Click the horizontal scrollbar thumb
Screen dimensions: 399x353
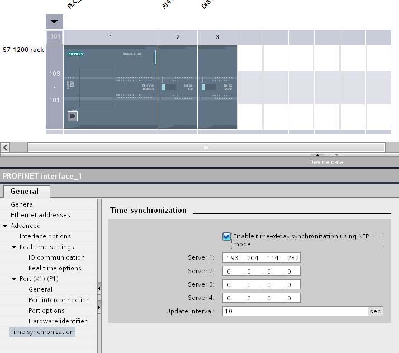click(x=206, y=147)
